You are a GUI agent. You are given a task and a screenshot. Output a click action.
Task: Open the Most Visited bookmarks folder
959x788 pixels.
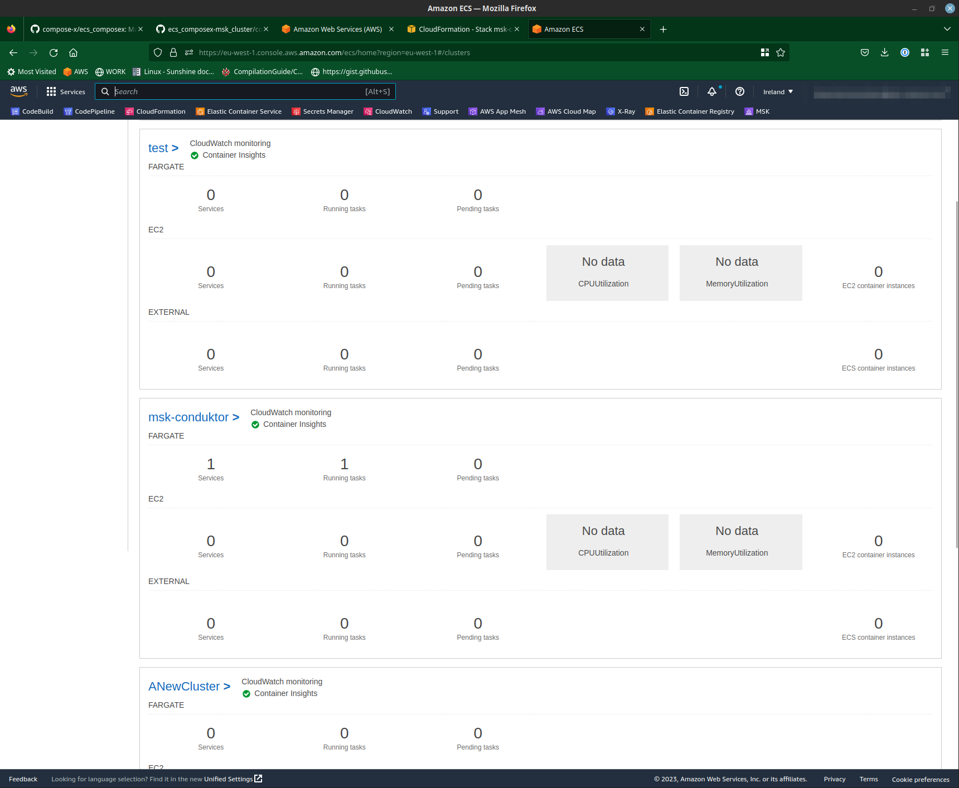pyautogui.click(x=32, y=71)
